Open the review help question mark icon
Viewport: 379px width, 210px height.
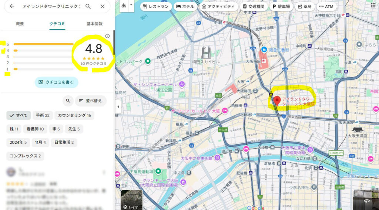[107, 36]
